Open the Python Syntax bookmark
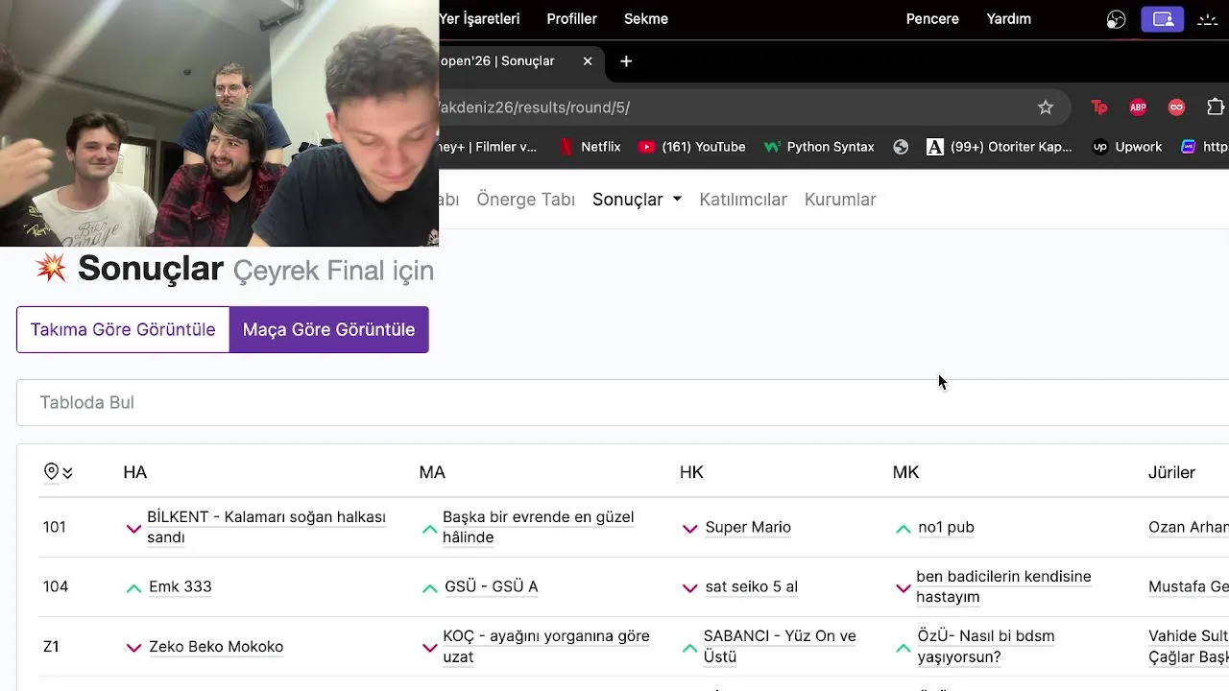The height and width of the screenshot is (691, 1229). [x=819, y=147]
